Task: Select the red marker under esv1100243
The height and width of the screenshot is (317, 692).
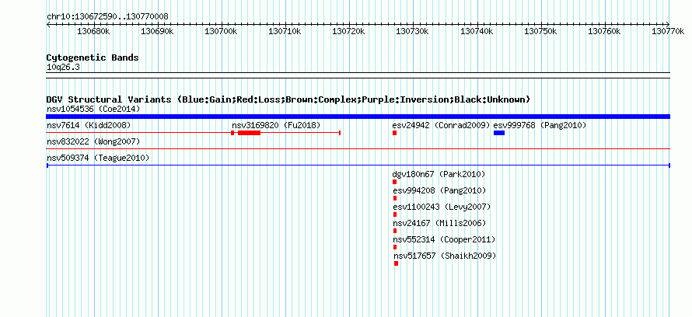Action: (395, 214)
